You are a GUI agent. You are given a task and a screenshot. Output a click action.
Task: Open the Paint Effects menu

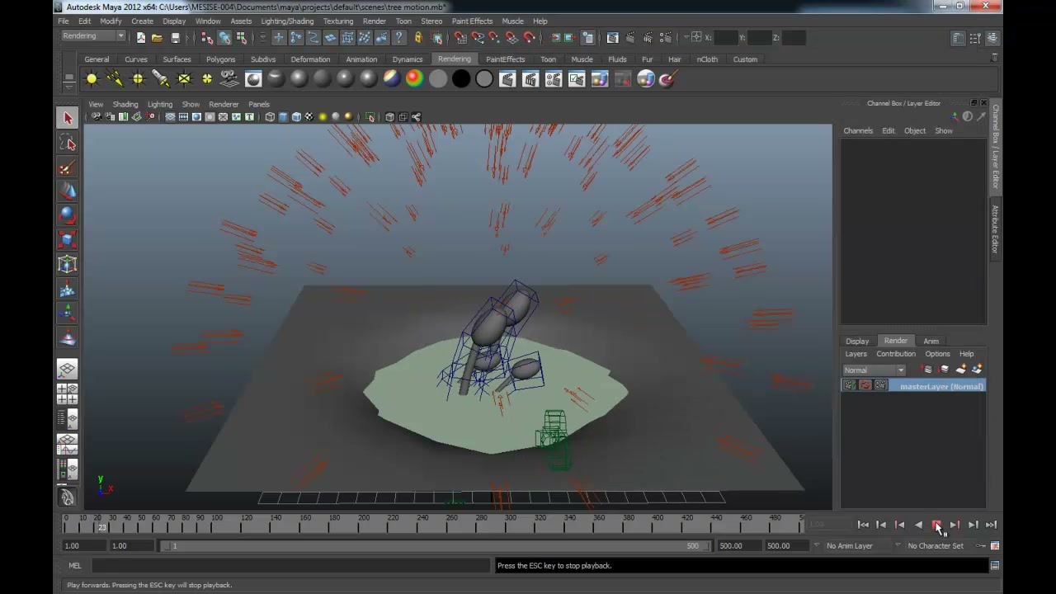click(x=472, y=21)
